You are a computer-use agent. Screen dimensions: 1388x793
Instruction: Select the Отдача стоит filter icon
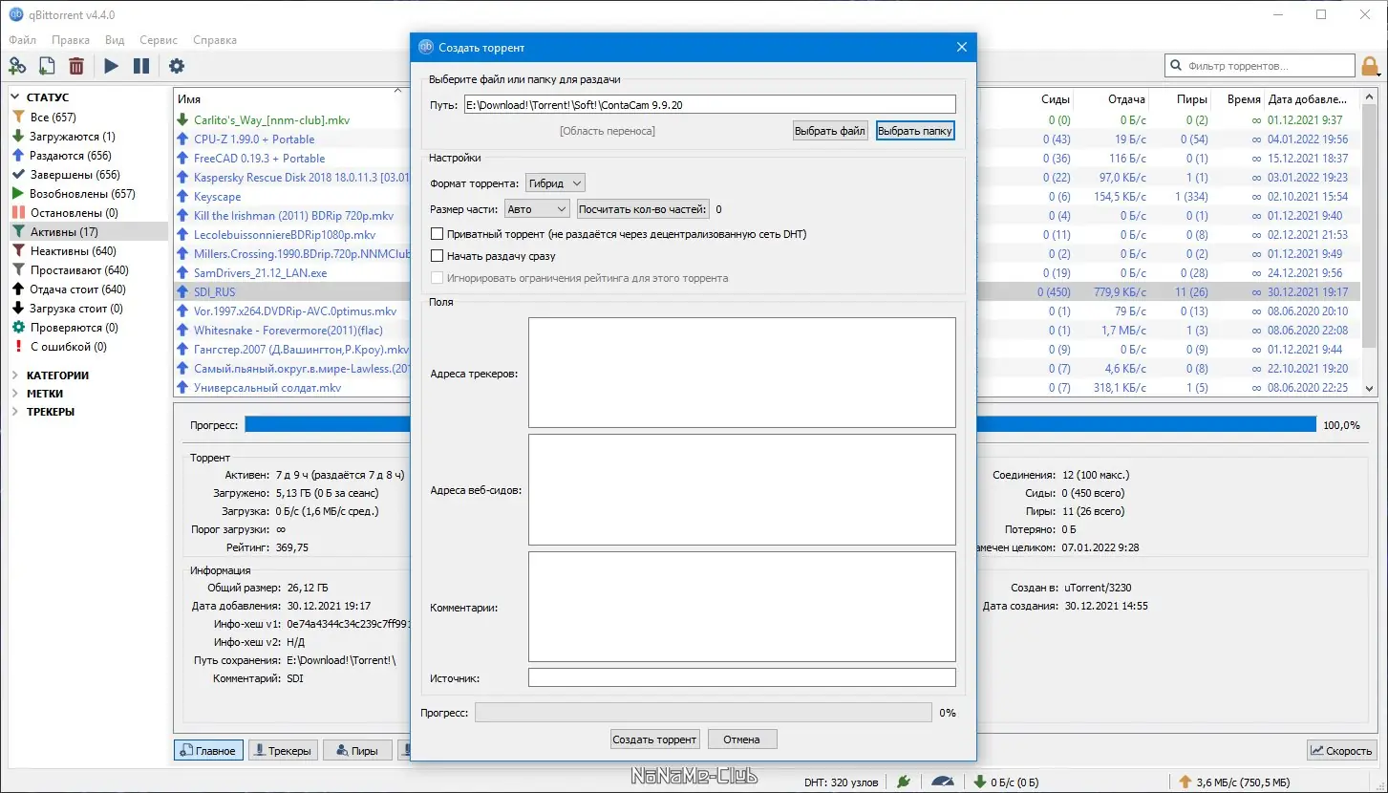(x=18, y=289)
